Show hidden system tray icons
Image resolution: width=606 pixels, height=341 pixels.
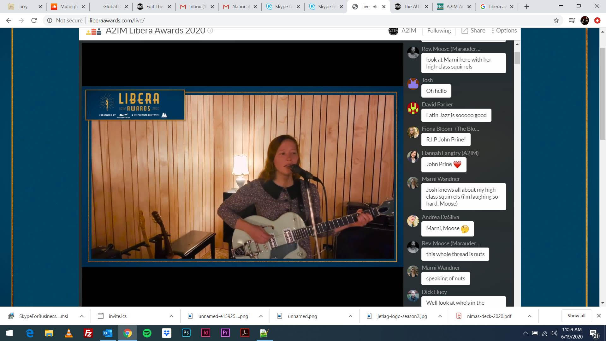(x=525, y=333)
